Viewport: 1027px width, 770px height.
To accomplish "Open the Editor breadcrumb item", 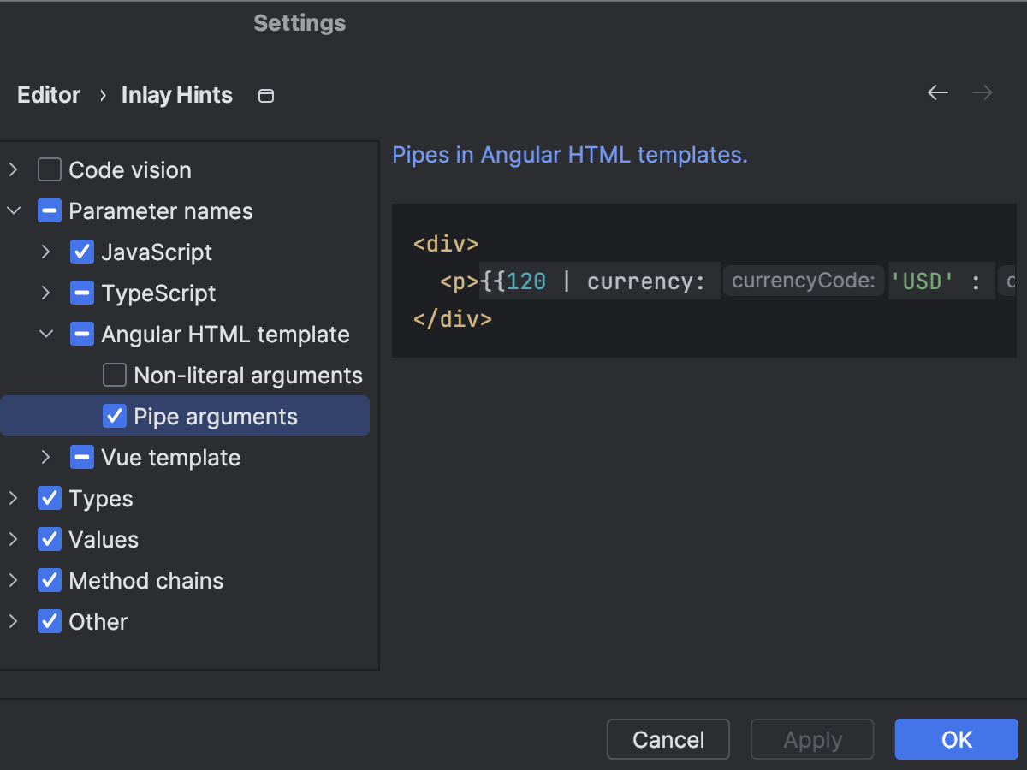I will pyautogui.click(x=48, y=95).
